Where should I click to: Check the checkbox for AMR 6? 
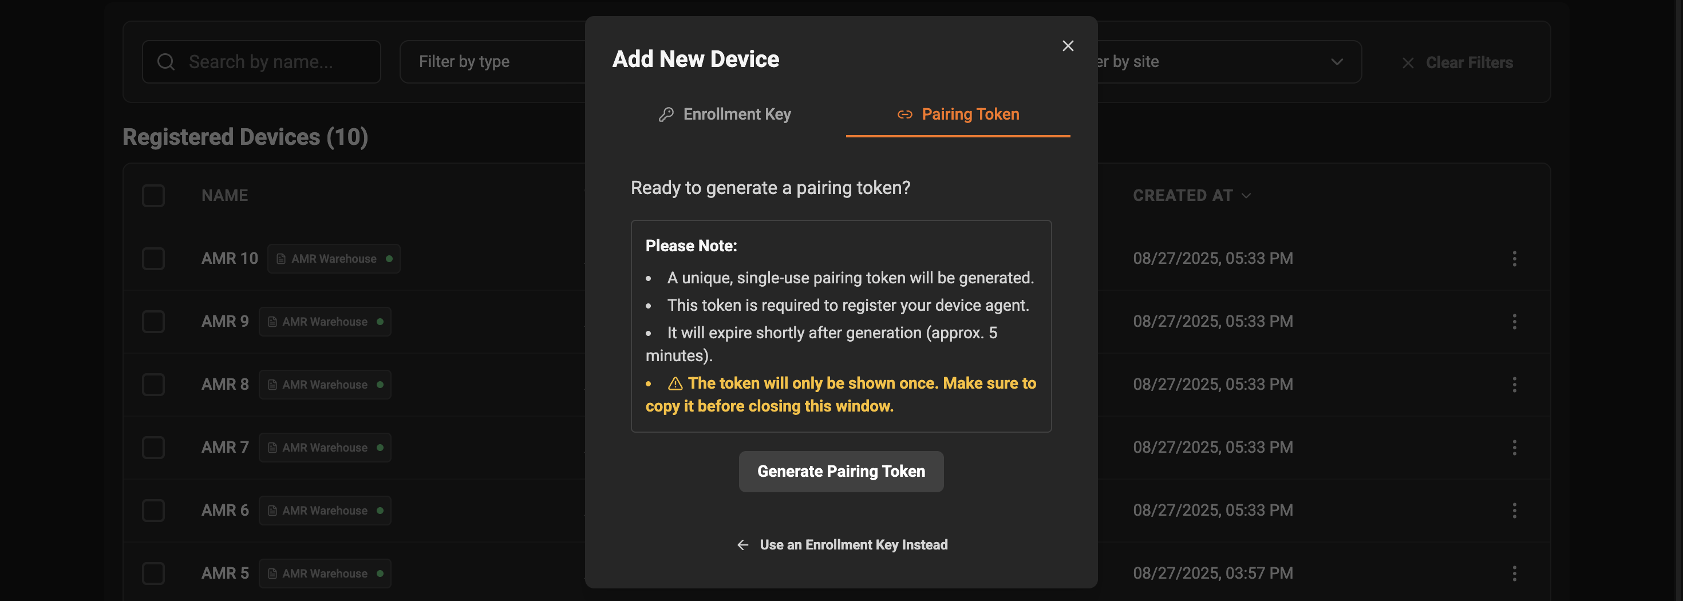pos(153,510)
